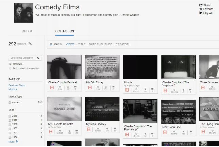Click the search magnifier icon

pos(38,58)
